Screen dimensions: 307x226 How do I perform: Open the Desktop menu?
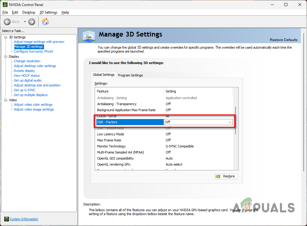click(29, 12)
